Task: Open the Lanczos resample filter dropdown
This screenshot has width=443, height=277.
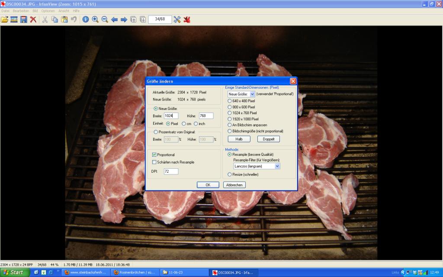Action: coord(277,166)
